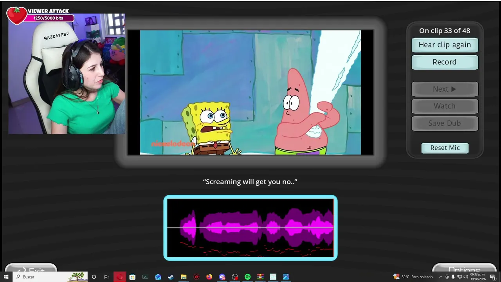Open the volume speaker tray icon

click(x=466, y=277)
